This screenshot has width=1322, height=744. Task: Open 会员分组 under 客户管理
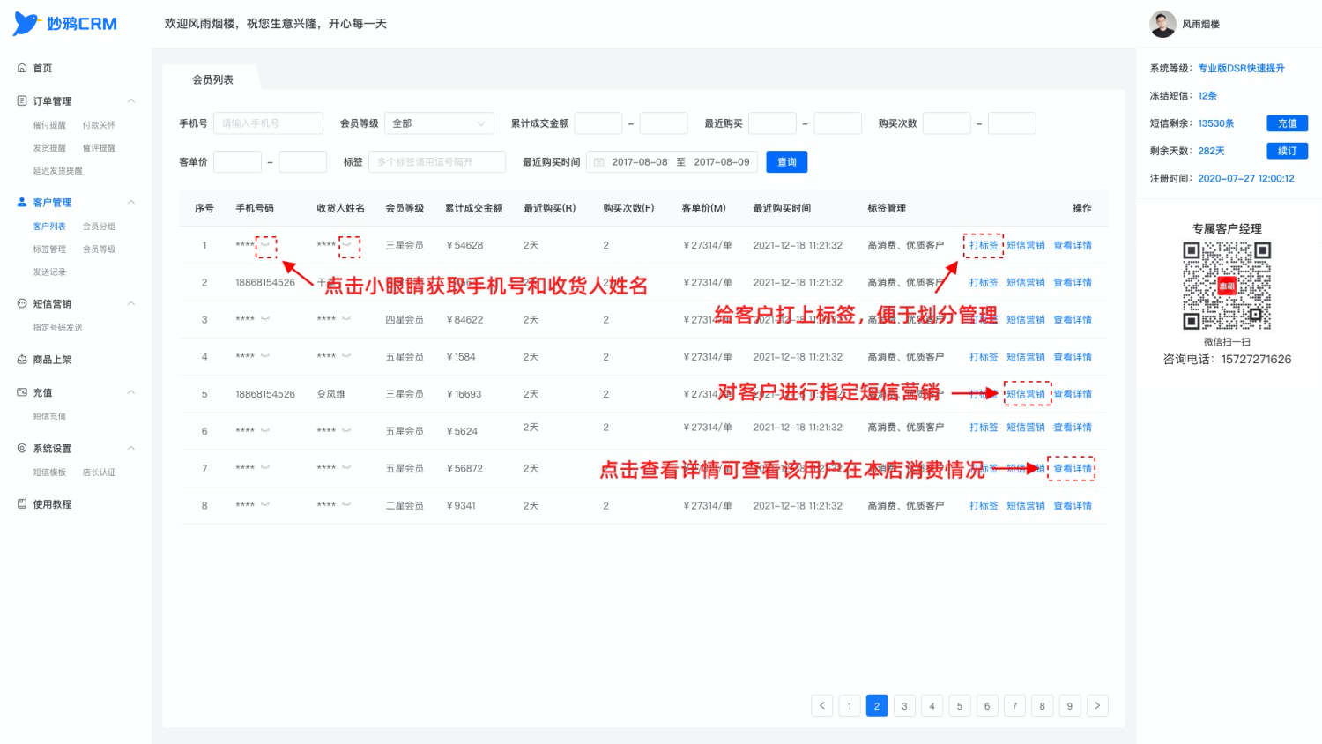[99, 227]
